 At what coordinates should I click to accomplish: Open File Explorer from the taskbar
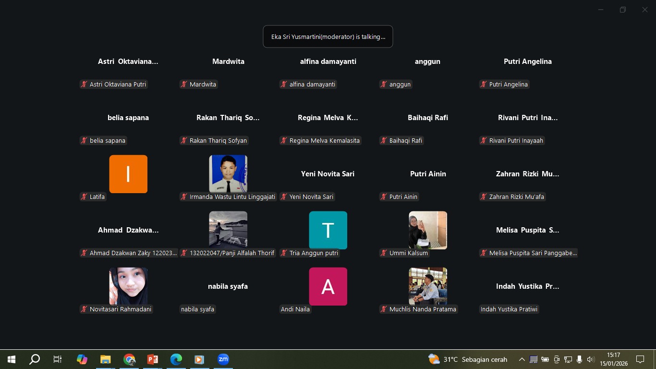[x=106, y=359]
